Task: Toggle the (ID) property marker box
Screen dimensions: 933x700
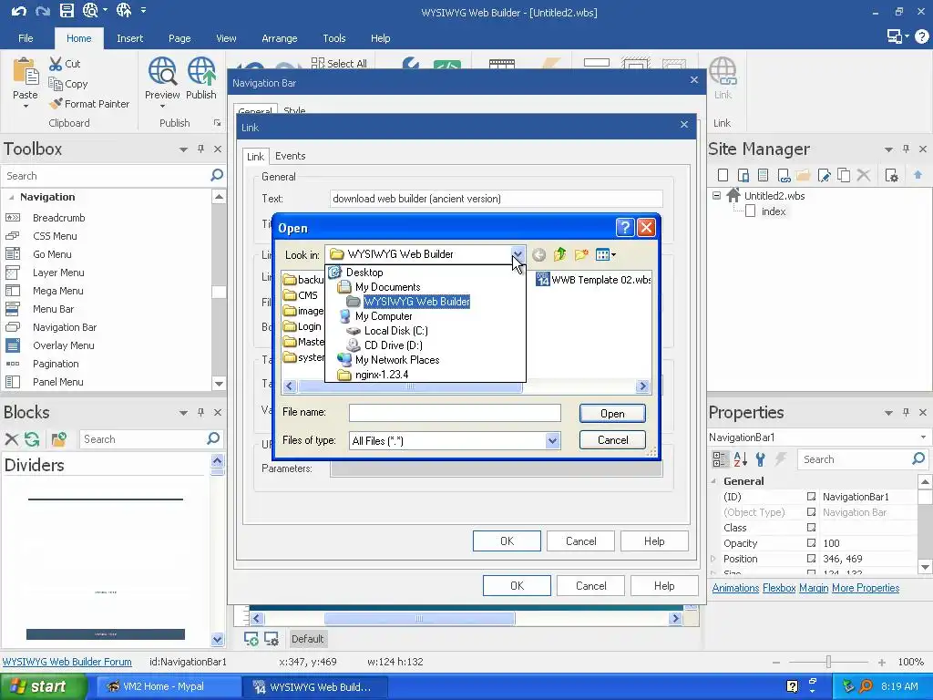Action: pyautogui.click(x=811, y=497)
